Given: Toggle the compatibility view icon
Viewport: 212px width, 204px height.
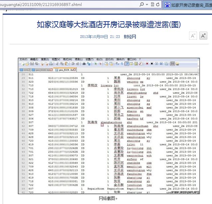Looking at the screenshot, I should 152,5.
